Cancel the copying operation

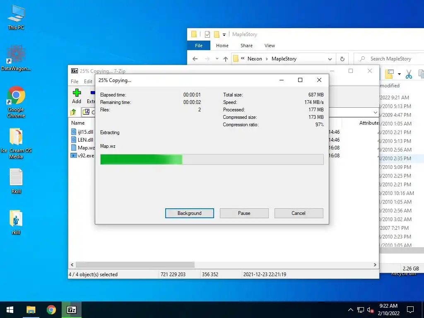[299, 213]
